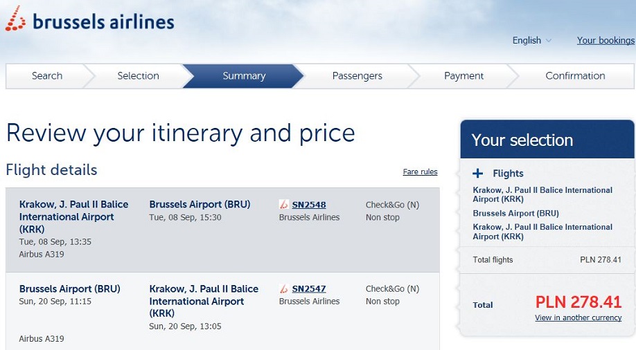Image resolution: width=636 pixels, height=350 pixels.
Task: Open the Fare rules link
Action: (420, 172)
